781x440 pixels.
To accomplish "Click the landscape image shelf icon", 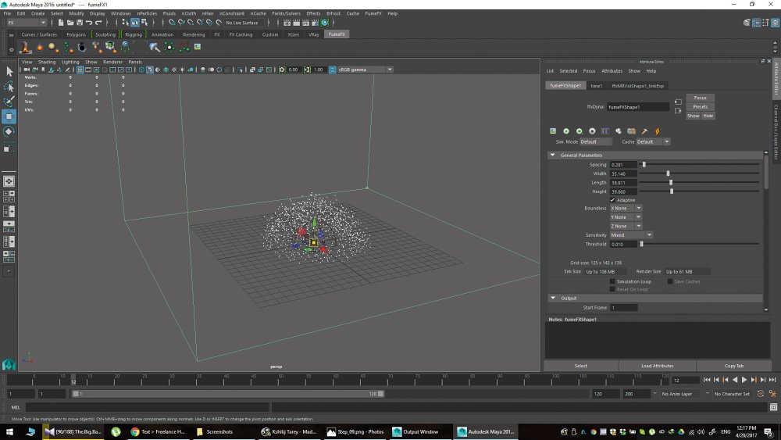I will 198,46.
